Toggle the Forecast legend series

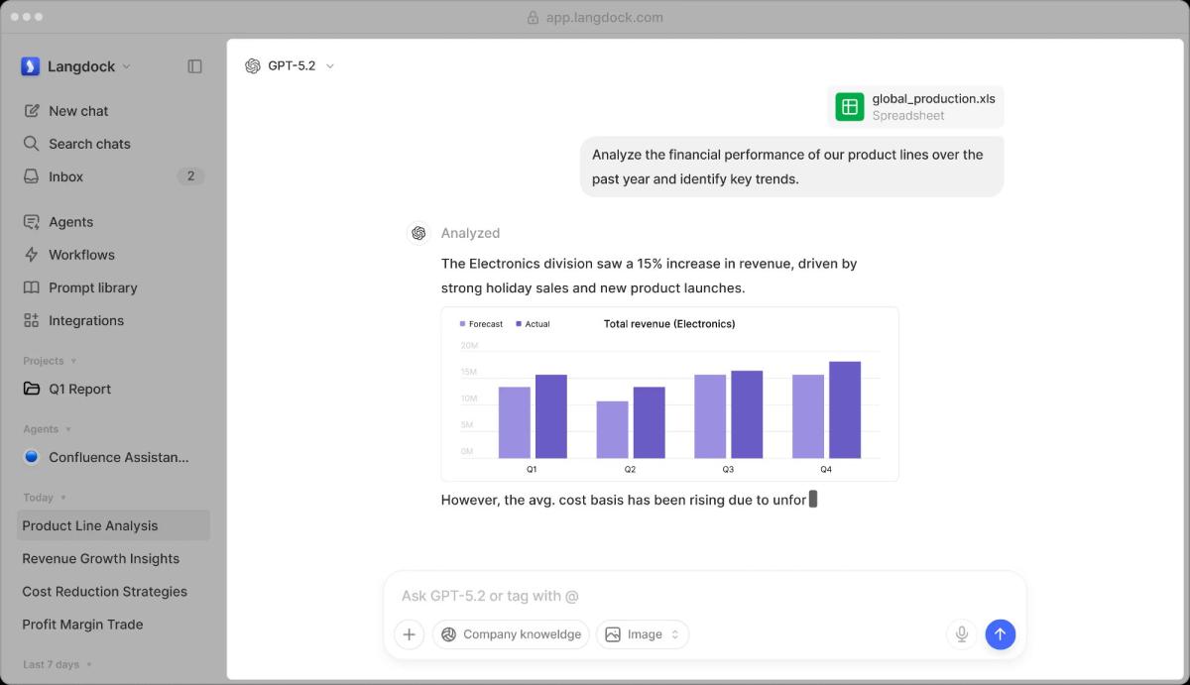(x=481, y=324)
